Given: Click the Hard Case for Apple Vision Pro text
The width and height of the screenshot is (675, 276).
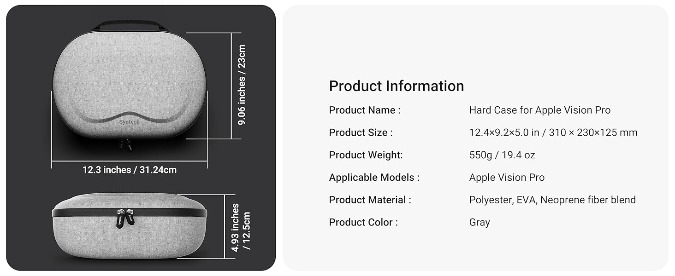Looking at the screenshot, I should pyautogui.click(x=539, y=110).
